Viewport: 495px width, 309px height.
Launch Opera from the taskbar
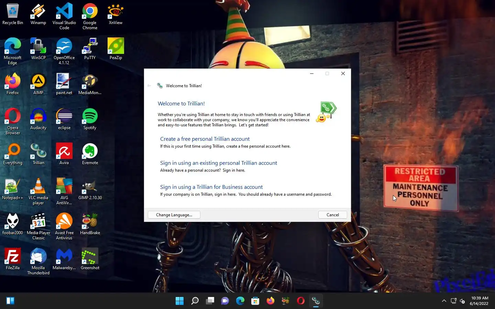300,301
